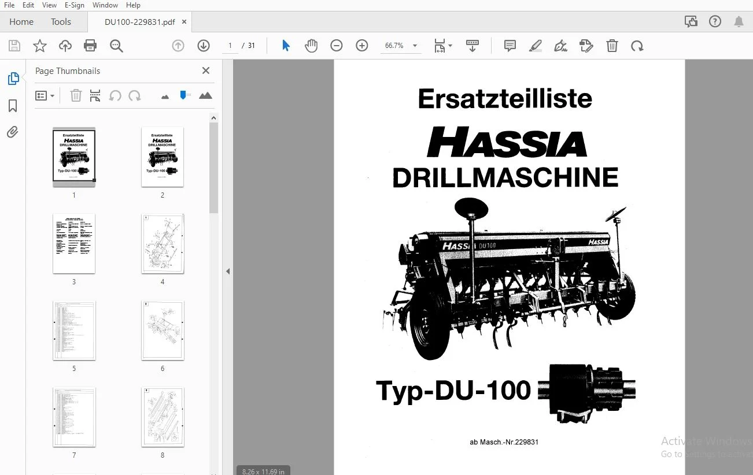Select page 8 thumbnail
The image size is (753, 475).
coord(163,417)
